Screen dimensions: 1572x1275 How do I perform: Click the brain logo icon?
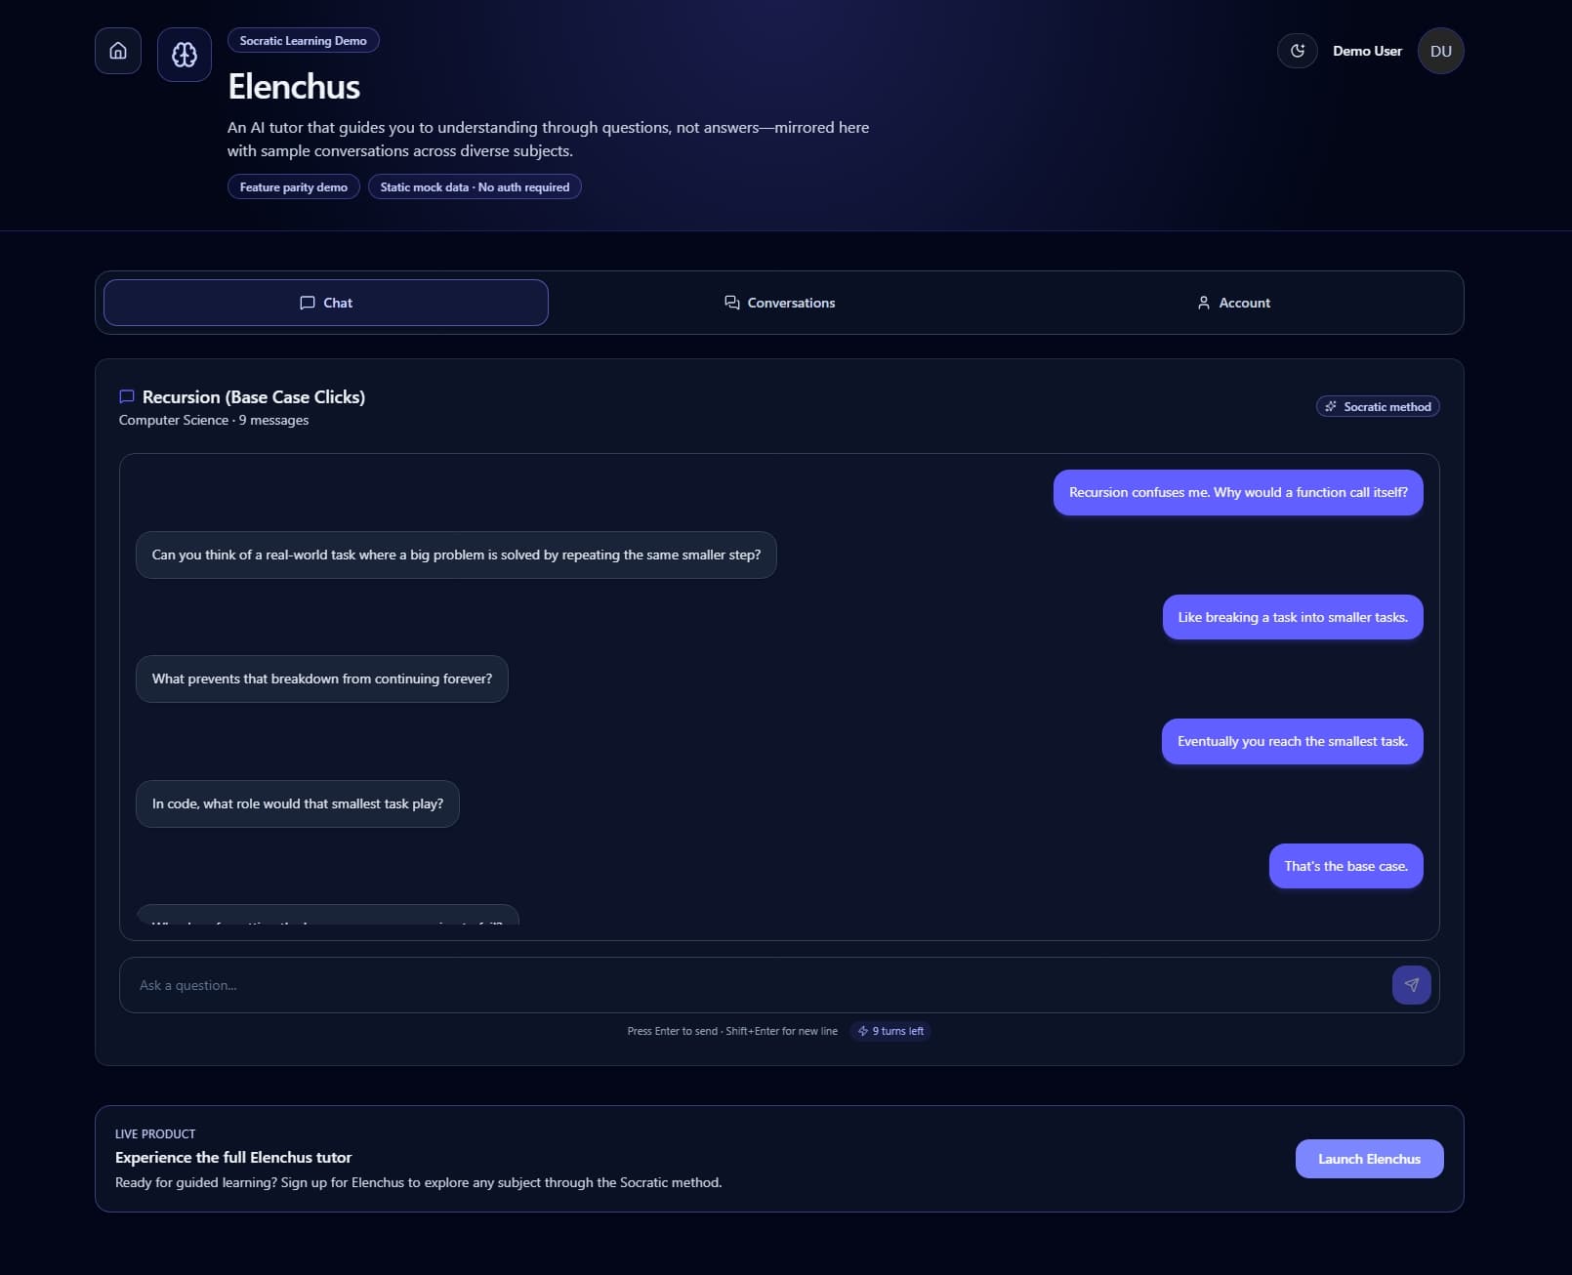tap(185, 55)
